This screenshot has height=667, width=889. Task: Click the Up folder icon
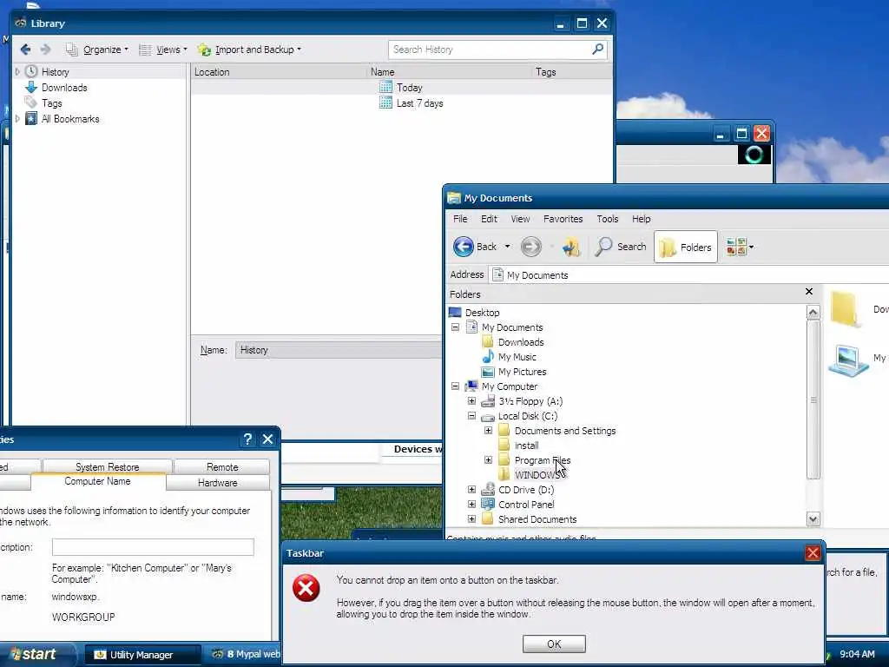coord(571,247)
